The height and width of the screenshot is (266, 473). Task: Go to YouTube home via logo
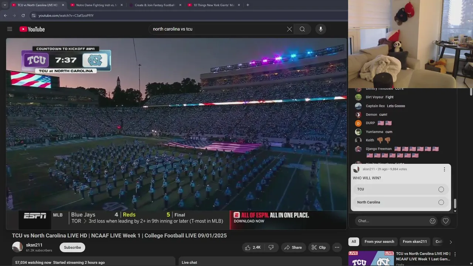32,29
